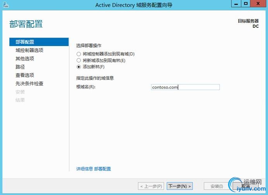Go to 先决条件检查 step
This screenshot has width=268, height=195.
click(x=29, y=84)
